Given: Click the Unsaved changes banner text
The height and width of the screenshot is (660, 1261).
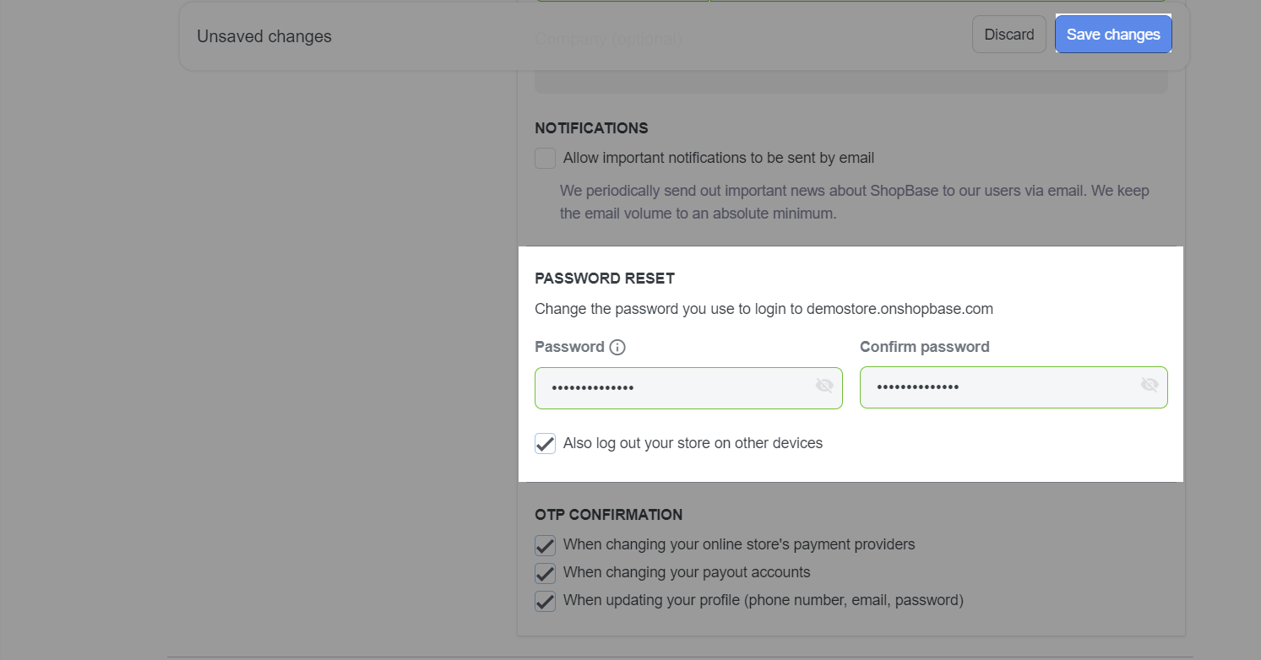Looking at the screenshot, I should 264,36.
